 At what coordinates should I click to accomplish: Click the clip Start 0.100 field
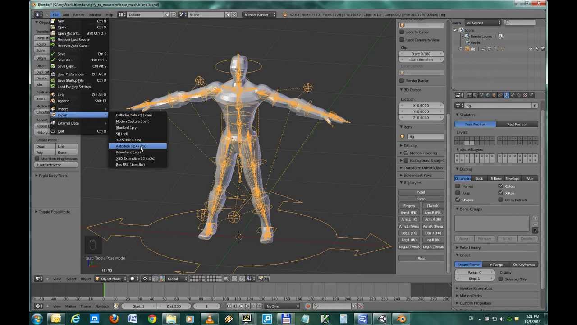tap(421, 54)
